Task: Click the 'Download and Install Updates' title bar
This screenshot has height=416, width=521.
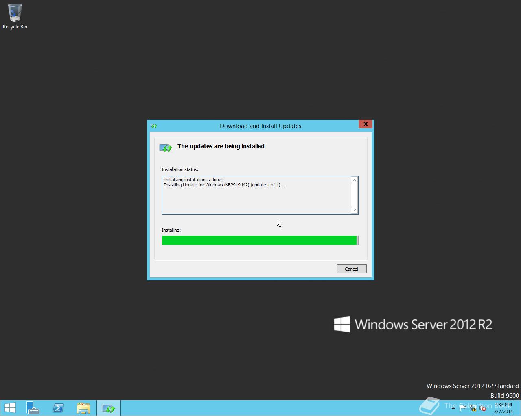Action: 260,126
